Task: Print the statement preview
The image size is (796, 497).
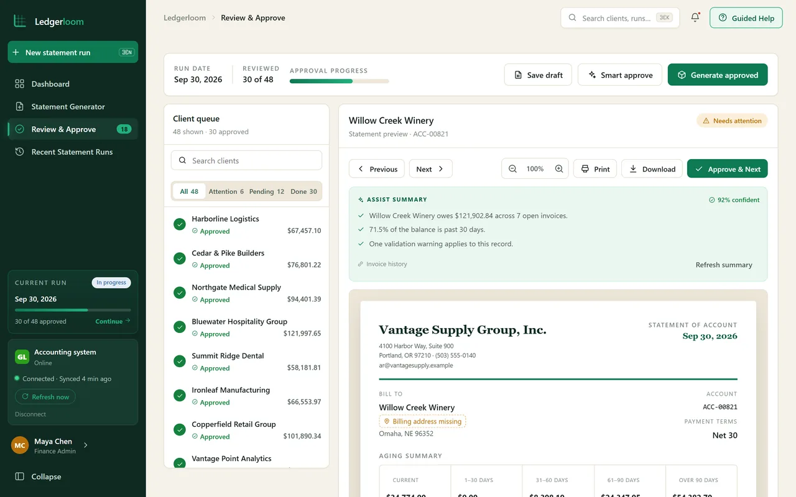Action: coord(595,169)
